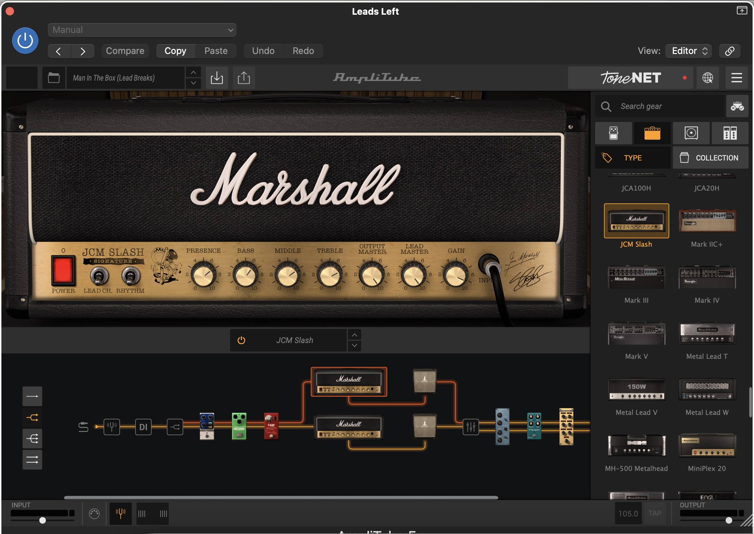Click the Man In The Box preset name
754x534 pixels.
pyautogui.click(x=125, y=78)
